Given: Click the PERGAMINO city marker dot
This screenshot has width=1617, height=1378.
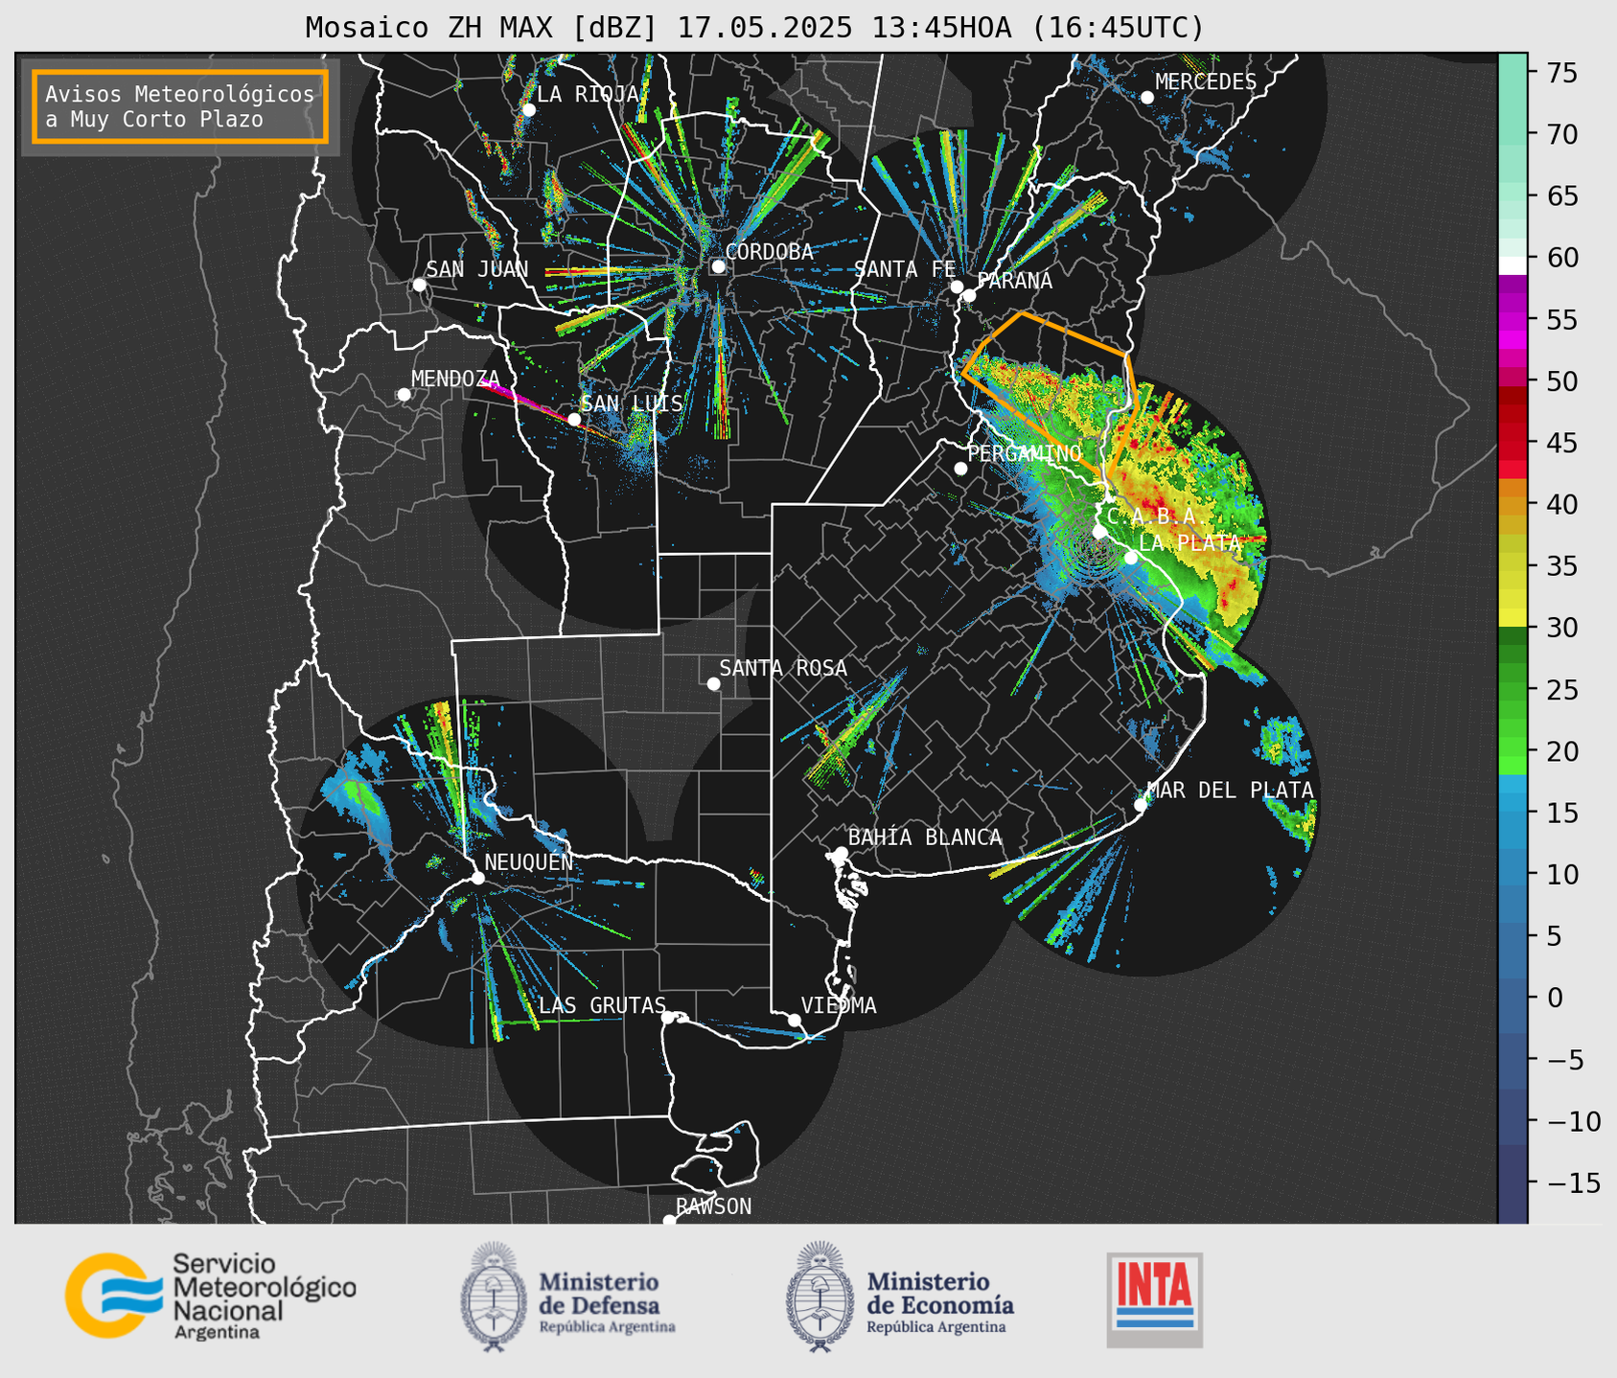Looking at the screenshot, I should pos(960,469).
